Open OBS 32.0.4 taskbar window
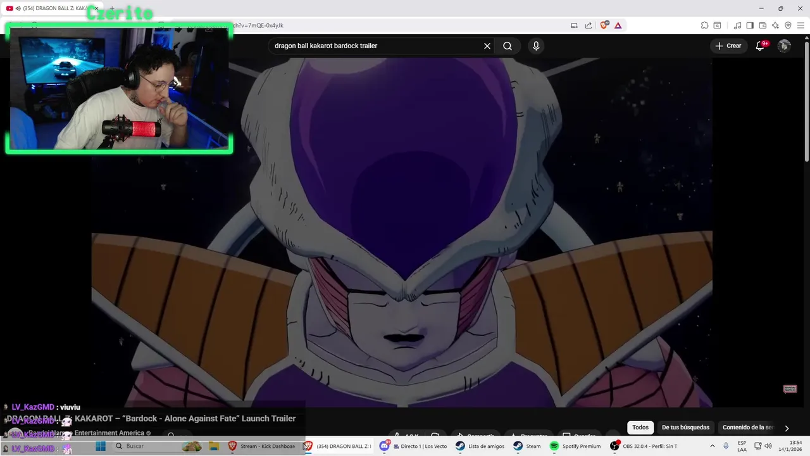Viewport: 810px width, 456px height. 644,446
